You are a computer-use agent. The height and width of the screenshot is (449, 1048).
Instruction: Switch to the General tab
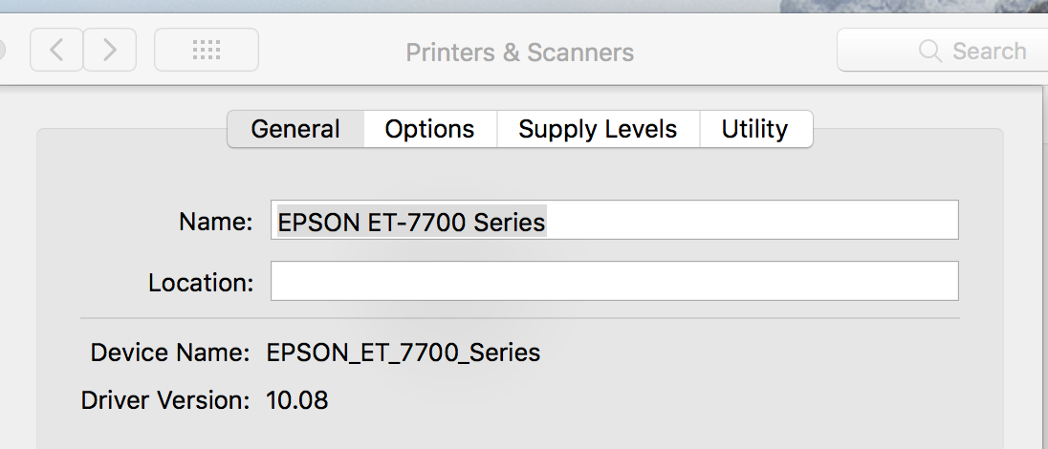[x=295, y=129]
